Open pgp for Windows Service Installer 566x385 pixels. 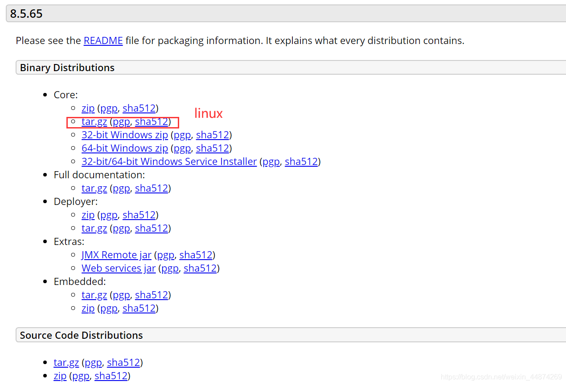click(x=271, y=161)
